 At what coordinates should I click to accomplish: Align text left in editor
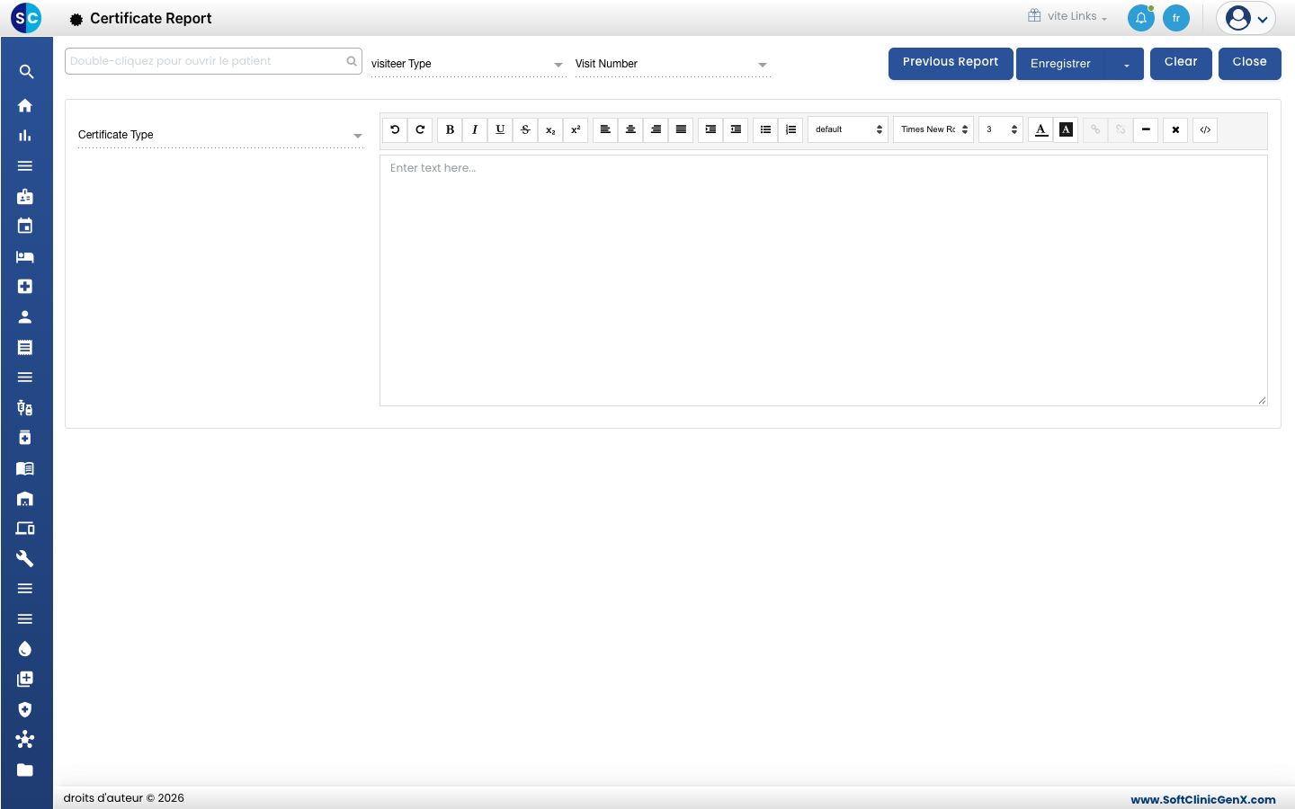tap(605, 129)
